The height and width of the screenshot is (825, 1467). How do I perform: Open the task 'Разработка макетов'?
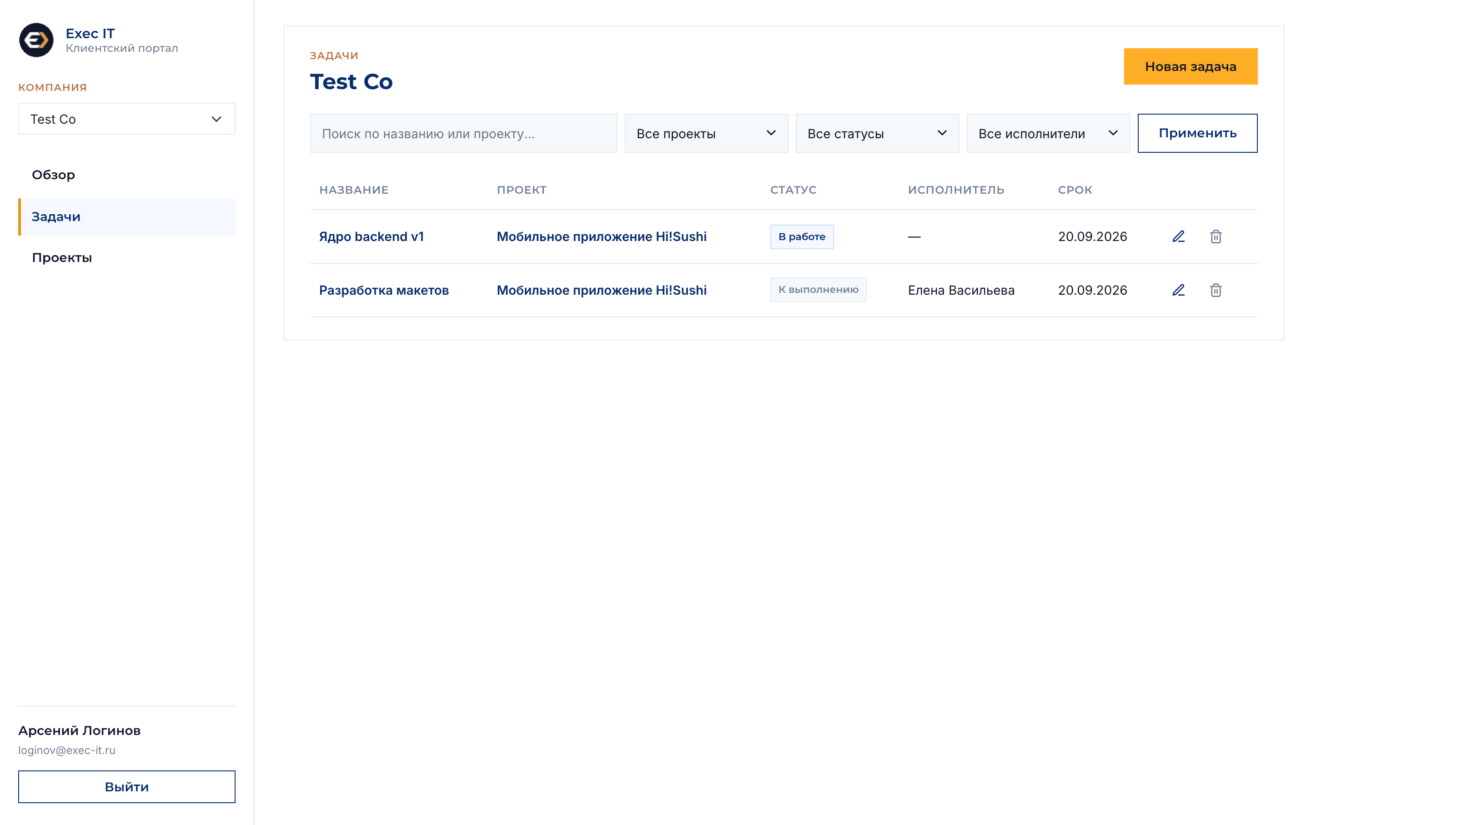coord(384,290)
